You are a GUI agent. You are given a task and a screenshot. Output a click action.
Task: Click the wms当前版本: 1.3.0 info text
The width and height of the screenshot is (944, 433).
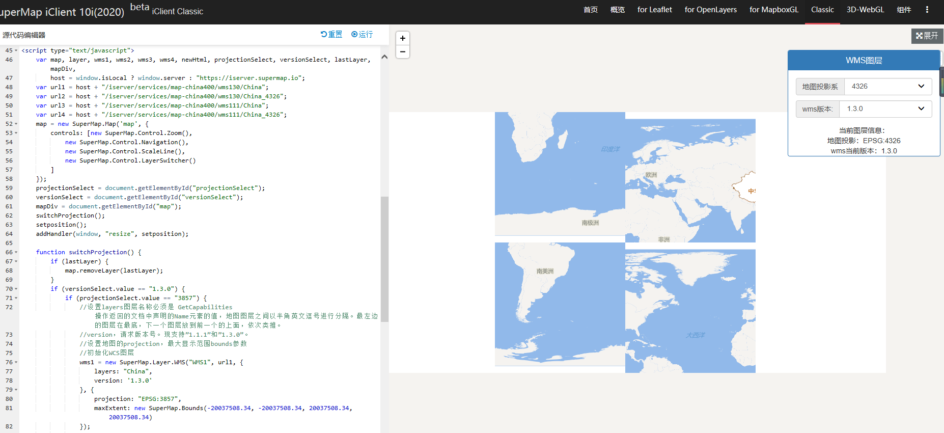click(864, 151)
